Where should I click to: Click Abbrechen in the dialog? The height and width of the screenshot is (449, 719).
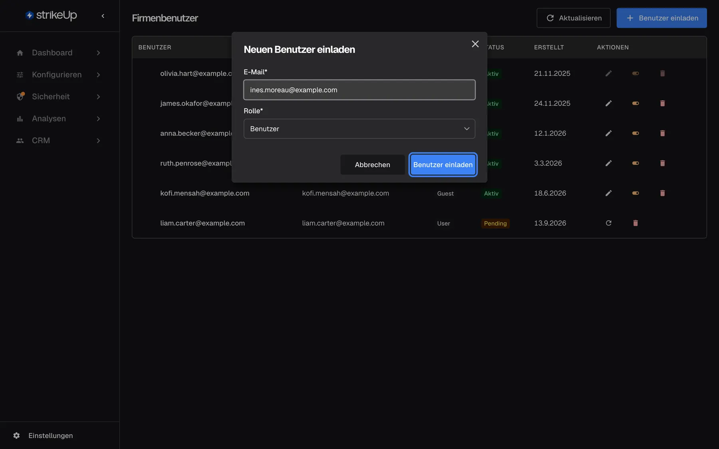(x=372, y=165)
